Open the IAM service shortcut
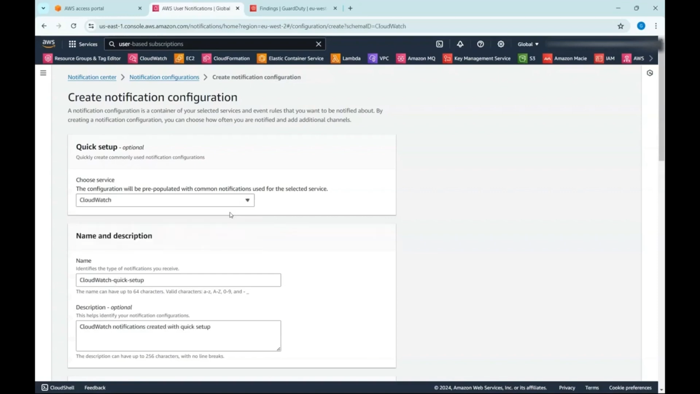 [609, 58]
